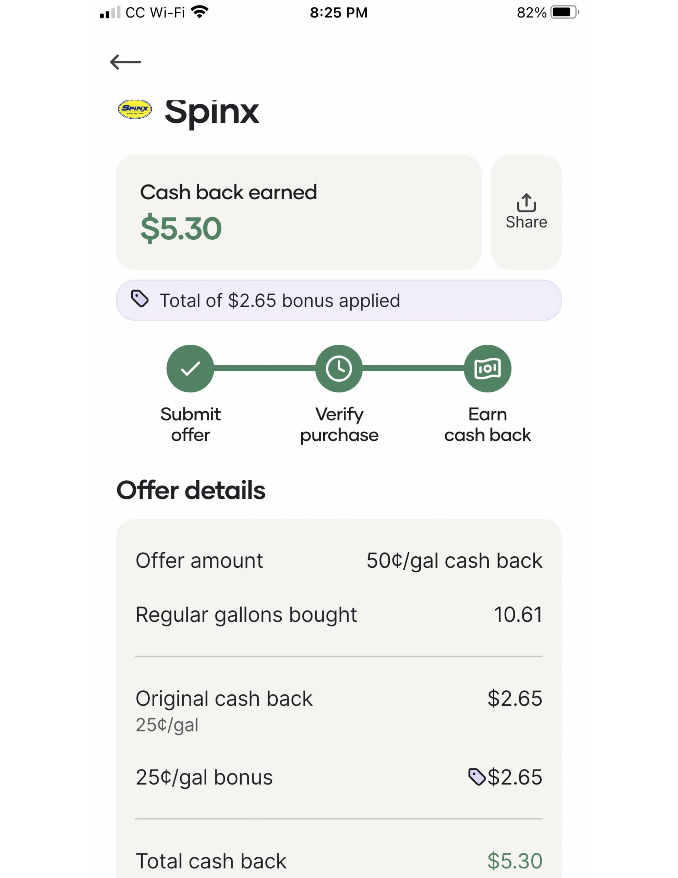678x878 pixels.
Task: Tap the 25¢/gal bonus row
Action: tap(339, 777)
